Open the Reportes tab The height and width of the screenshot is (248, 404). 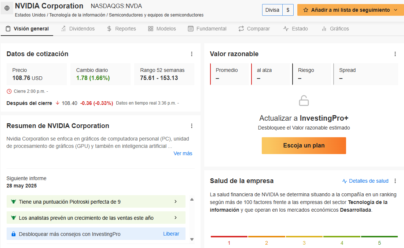(x=121, y=29)
